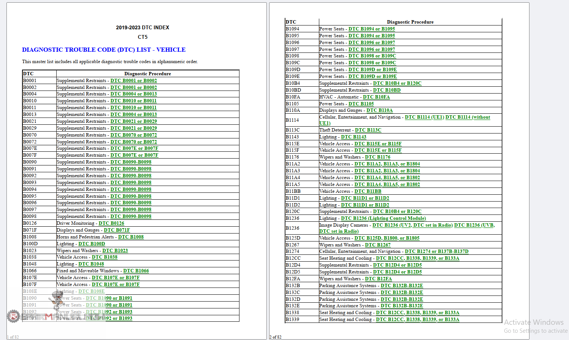
Task: Click the '2 of 82' page indicator
Action: coord(276,337)
